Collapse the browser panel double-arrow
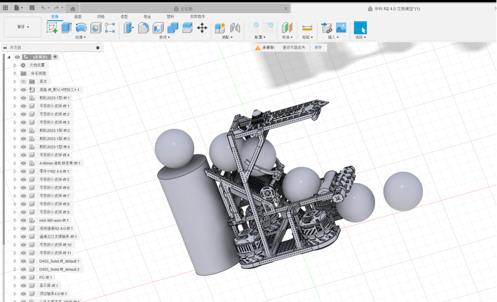This screenshot has height=302, width=497. pyautogui.click(x=5, y=48)
